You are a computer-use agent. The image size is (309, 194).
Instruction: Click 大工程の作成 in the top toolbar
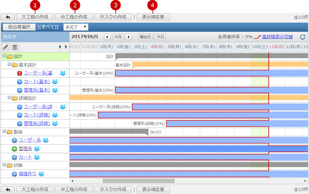(x=35, y=17)
